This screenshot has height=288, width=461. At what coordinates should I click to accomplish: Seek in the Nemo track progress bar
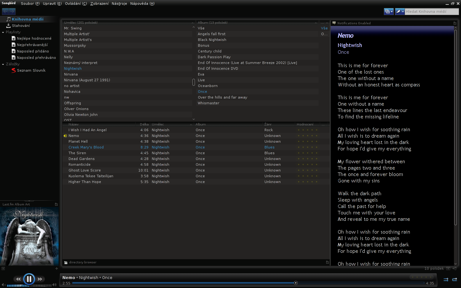pos(248,283)
